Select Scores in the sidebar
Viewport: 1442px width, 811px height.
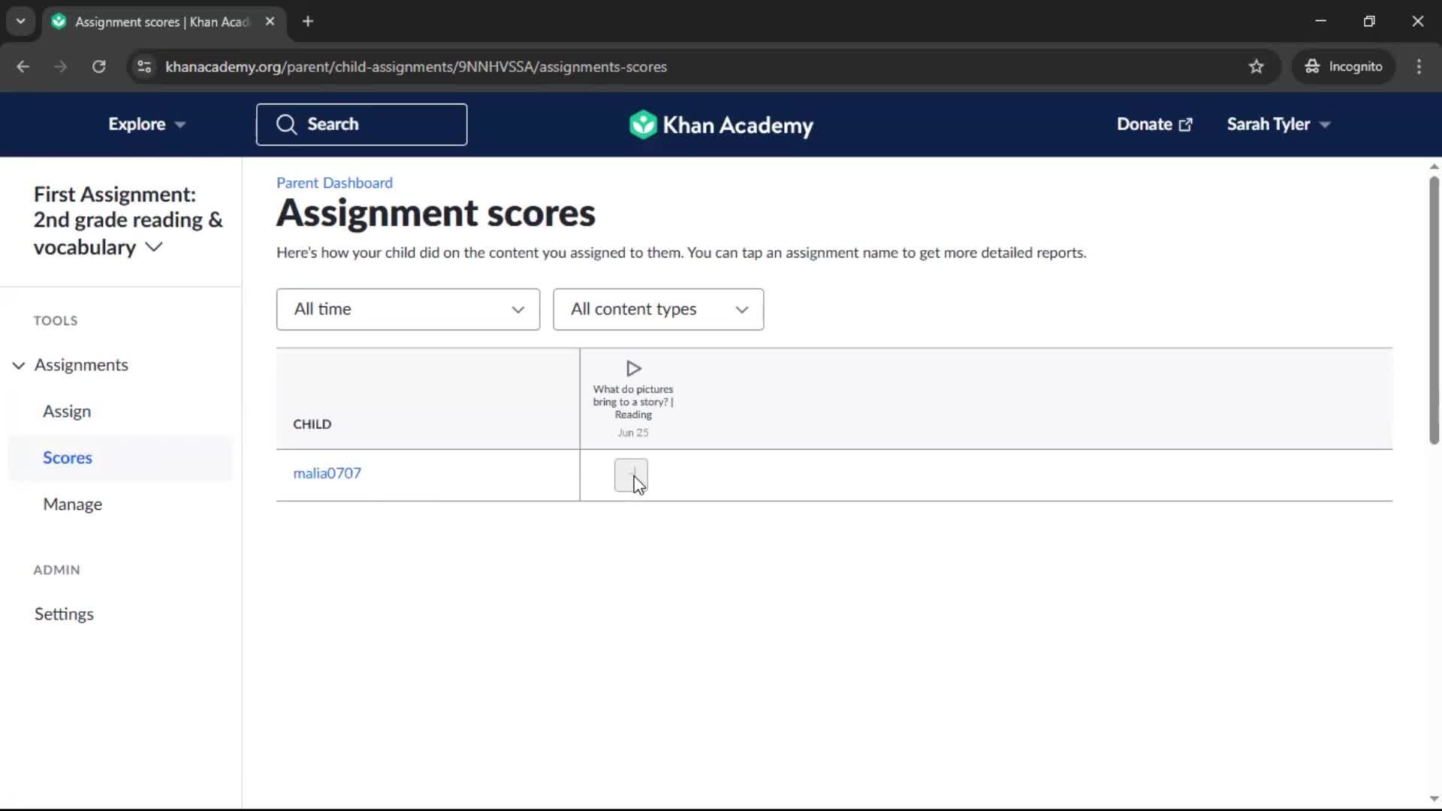(x=120, y=458)
